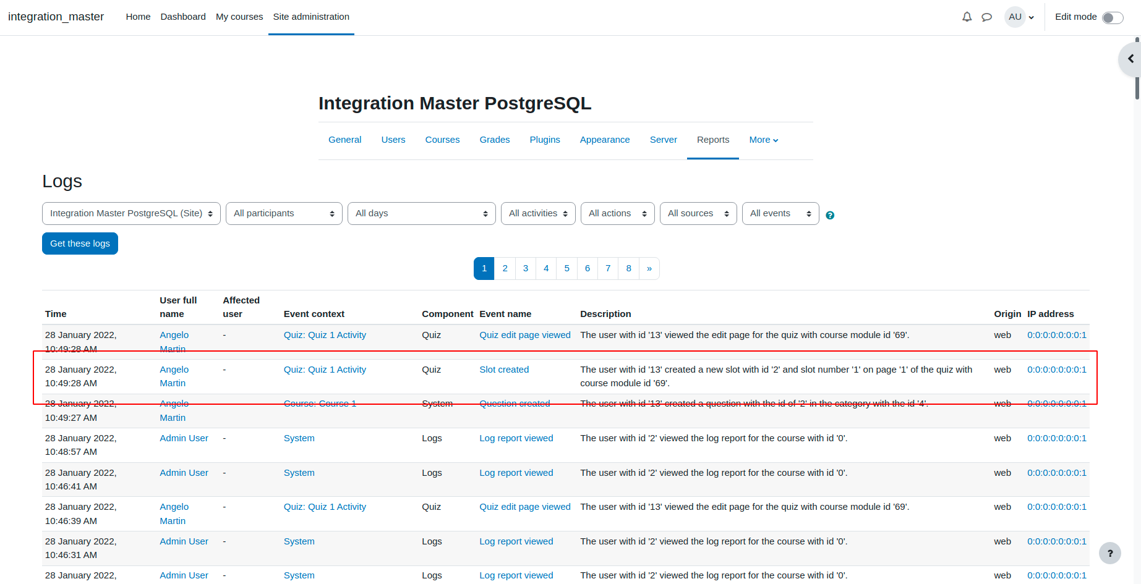The image size is (1141, 584).
Task: Click IP address 0:0:0:0:0:0:0:1 in Slot created row
Action: coord(1057,370)
